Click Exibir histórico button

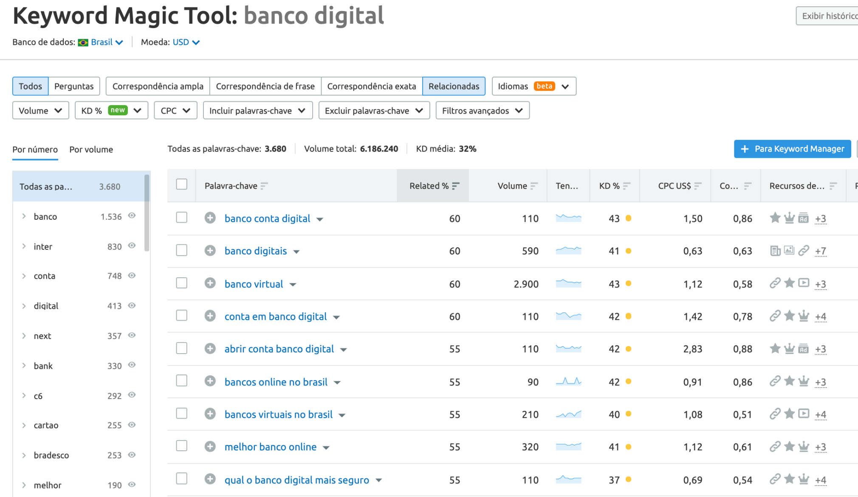827,16
